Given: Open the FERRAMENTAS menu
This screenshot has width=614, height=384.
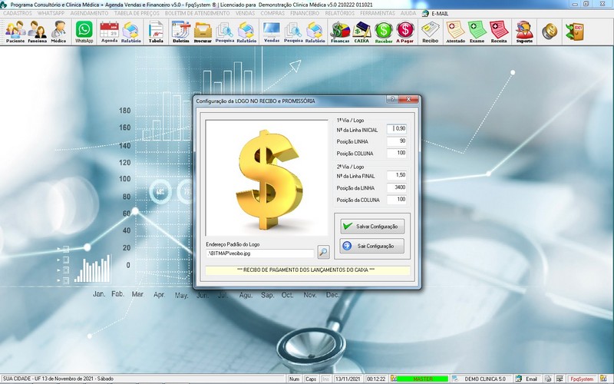Looking at the screenshot, I should coord(378,13).
